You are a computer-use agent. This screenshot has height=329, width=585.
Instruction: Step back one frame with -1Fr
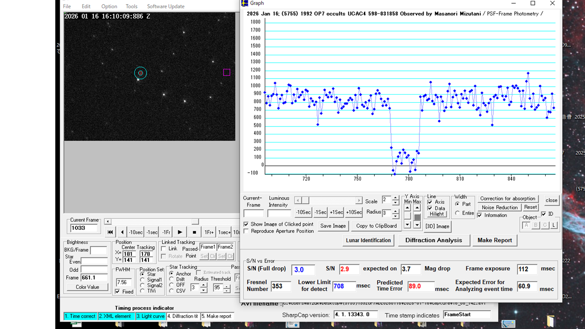click(x=166, y=232)
